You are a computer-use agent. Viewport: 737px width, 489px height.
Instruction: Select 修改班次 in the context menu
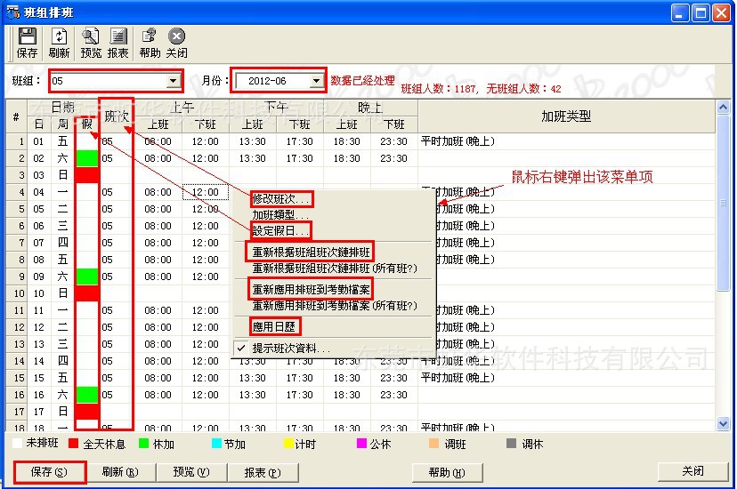coord(281,198)
